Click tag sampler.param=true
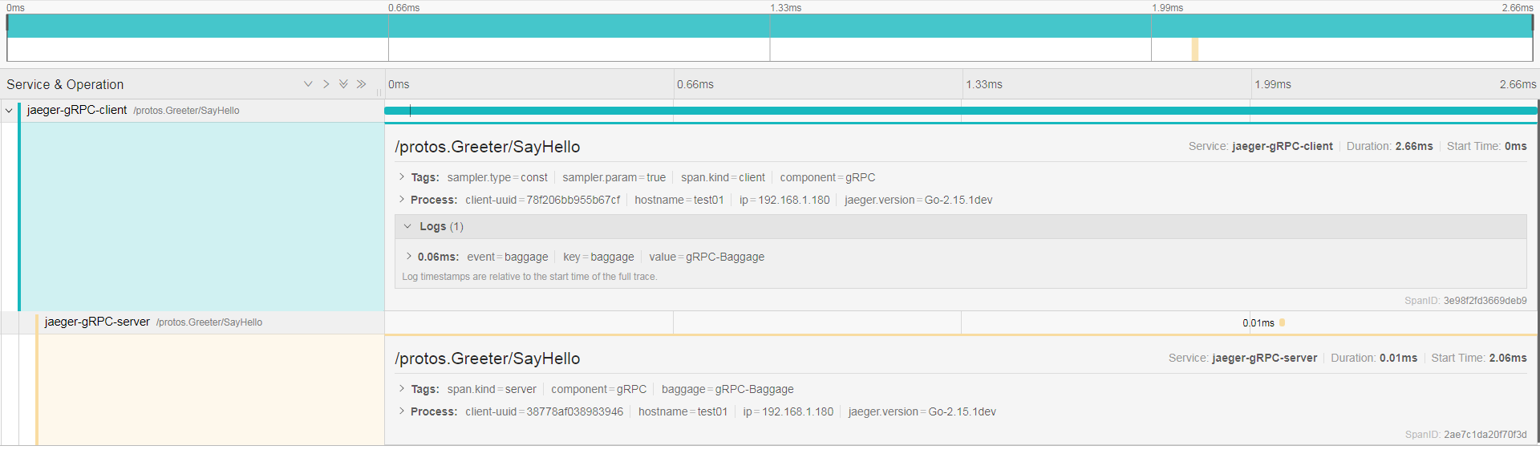This screenshot has width=1540, height=466. [614, 177]
